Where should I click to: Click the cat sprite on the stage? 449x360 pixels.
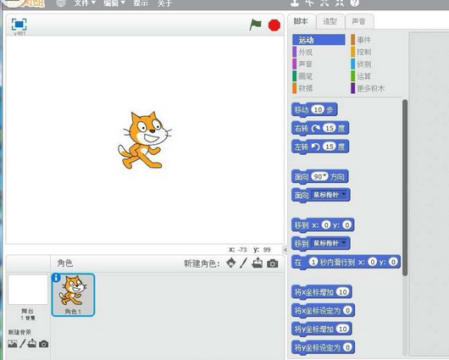144,140
